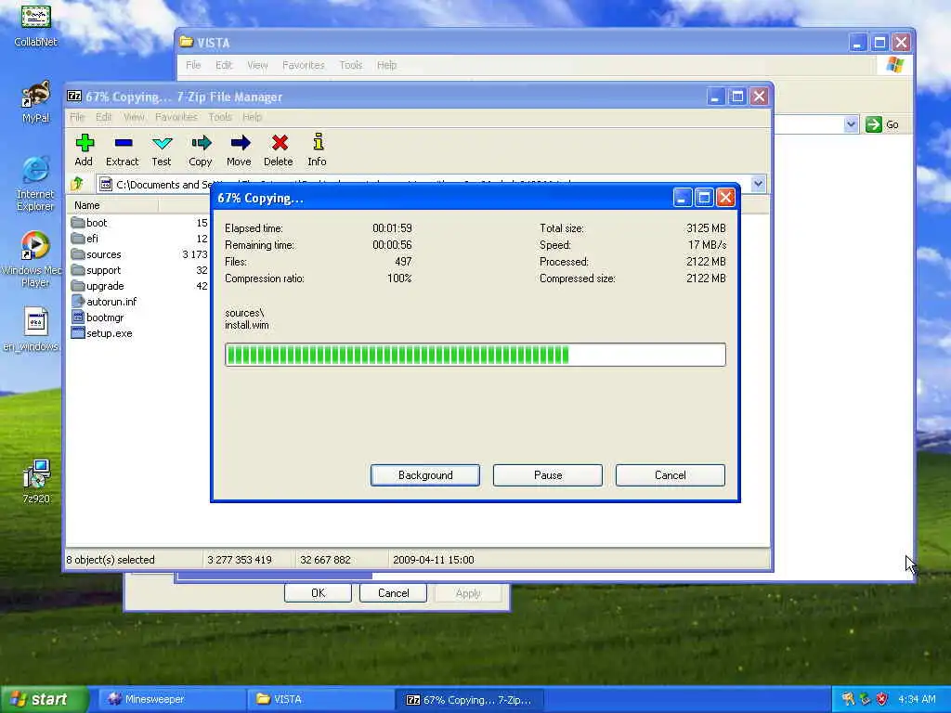Image resolution: width=951 pixels, height=713 pixels.
Task: Click the Background button in copying dialog
Action: (x=425, y=475)
